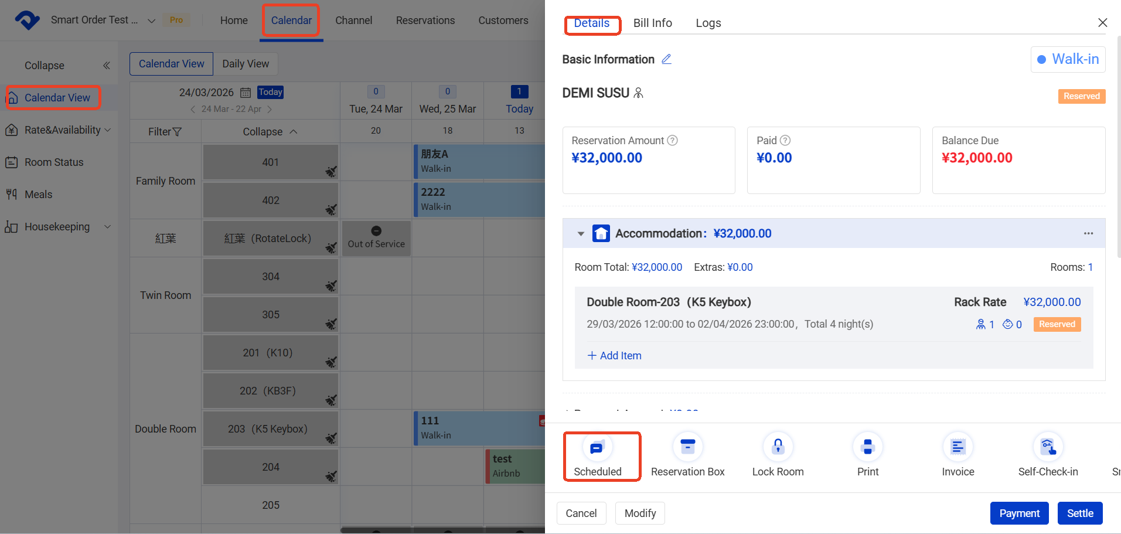
Task: Click the Scheduled action icon
Action: [597, 448]
